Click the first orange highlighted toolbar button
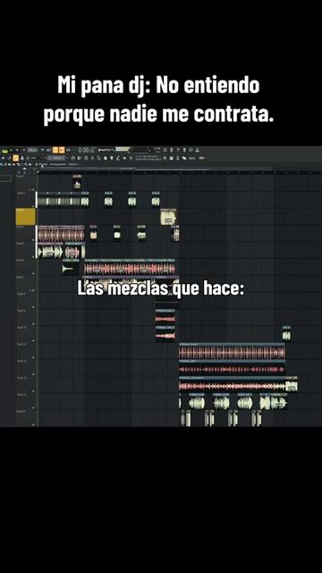The height and width of the screenshot is (573, 322). (x=55, y=150)
